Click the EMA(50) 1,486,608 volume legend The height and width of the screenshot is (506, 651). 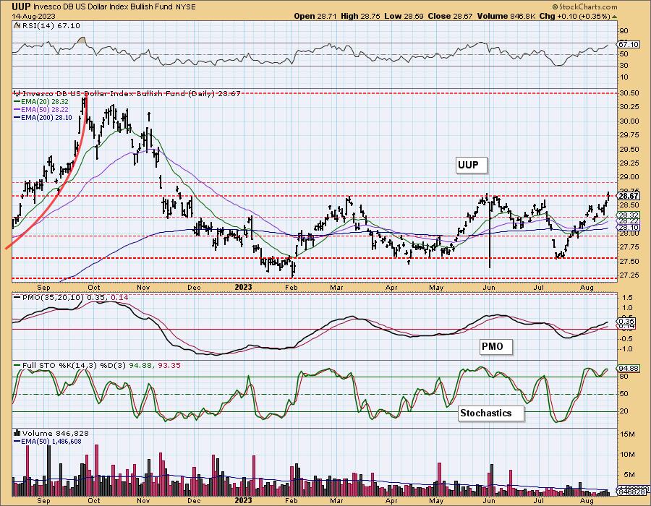pyautogui.click(x=47, y=441)
